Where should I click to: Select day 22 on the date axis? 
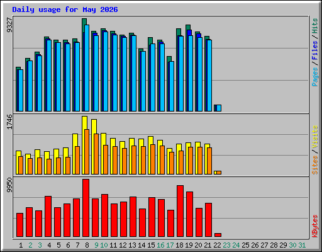pyautogui.click(x=217, y=245)
